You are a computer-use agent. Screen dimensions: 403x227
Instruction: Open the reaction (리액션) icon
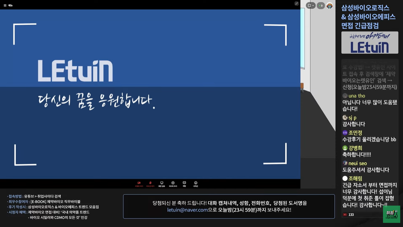(x=196, y=183)
